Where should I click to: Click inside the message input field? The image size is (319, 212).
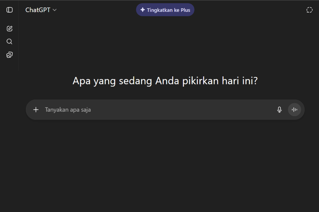[x=144, y=110]
